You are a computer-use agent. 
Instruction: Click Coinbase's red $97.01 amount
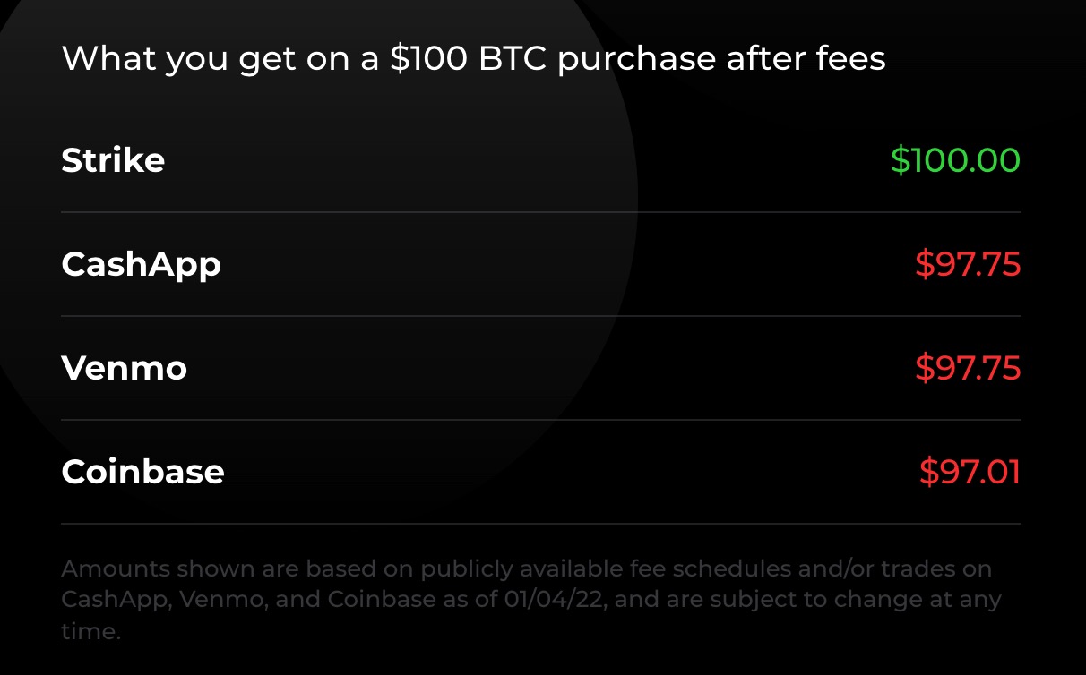(970, 473)
